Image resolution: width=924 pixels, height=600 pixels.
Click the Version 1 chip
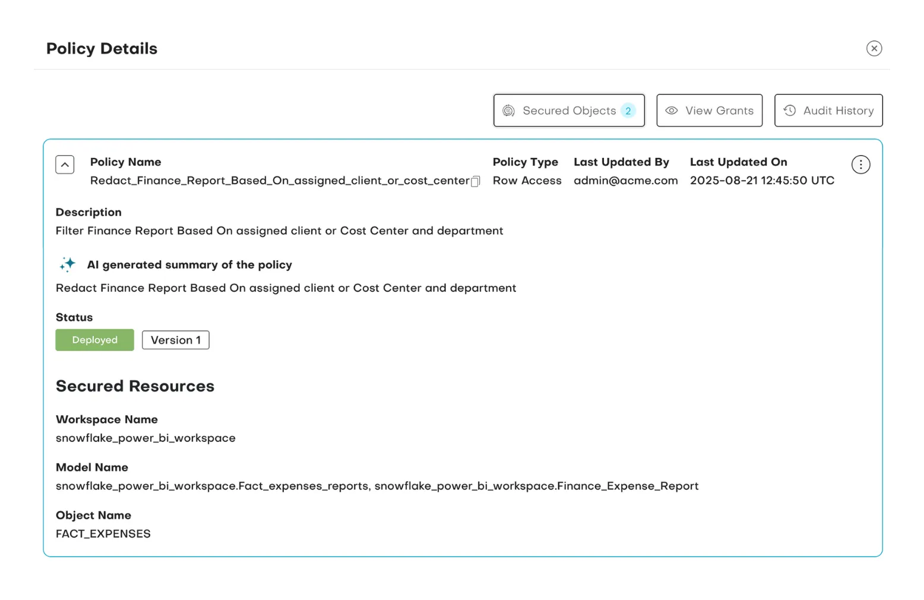175,340
